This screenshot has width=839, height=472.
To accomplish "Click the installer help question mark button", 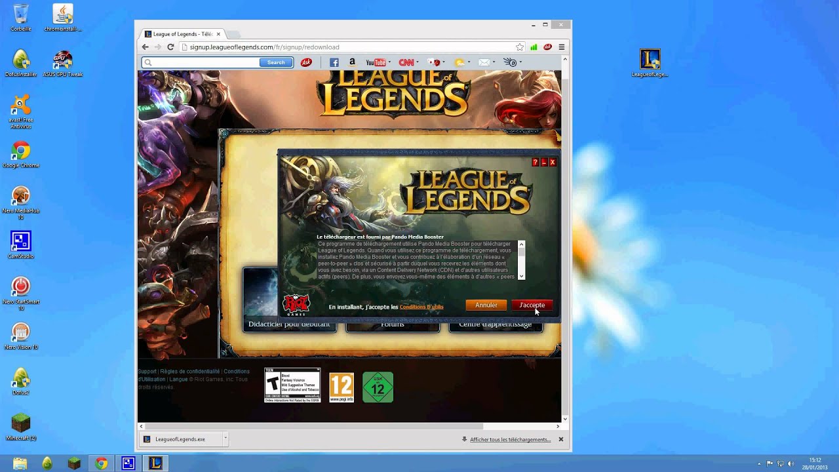I will tap(535, 162).
